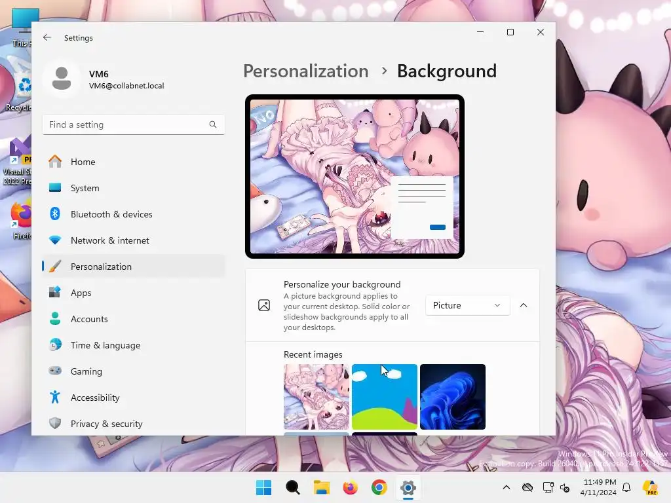Click the Privacy & security shield icon
This screenshot has height=503, width=671.
tap(55, 424)
